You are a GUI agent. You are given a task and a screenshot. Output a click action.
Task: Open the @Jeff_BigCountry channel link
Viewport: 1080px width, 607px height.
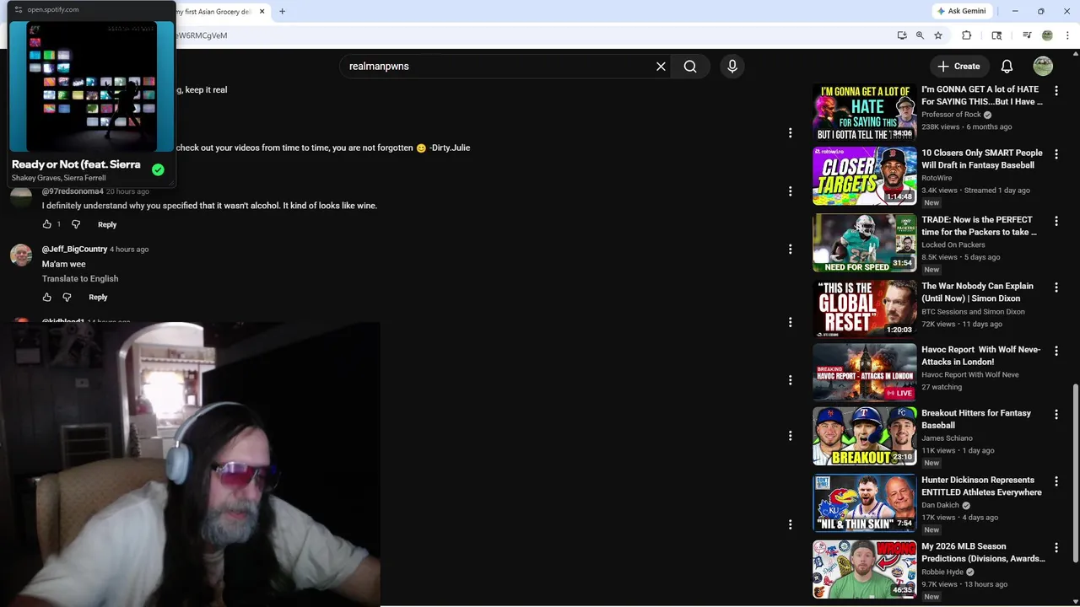pyautogui.click(x=74, y=249)
